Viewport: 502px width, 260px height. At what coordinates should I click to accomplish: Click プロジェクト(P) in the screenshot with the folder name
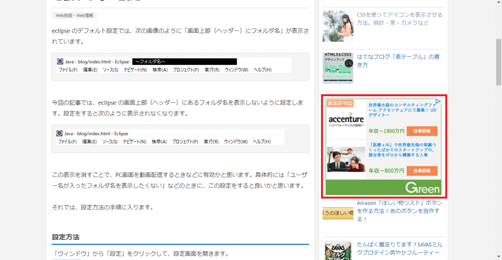pos(186,70)
